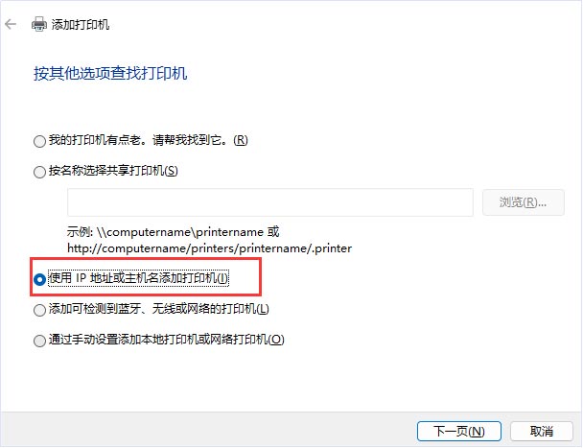The width and height of the screenshot is (583, 448).
Task: Select the radio circle for 我的打印机有点老
Action: coord(39,141)
